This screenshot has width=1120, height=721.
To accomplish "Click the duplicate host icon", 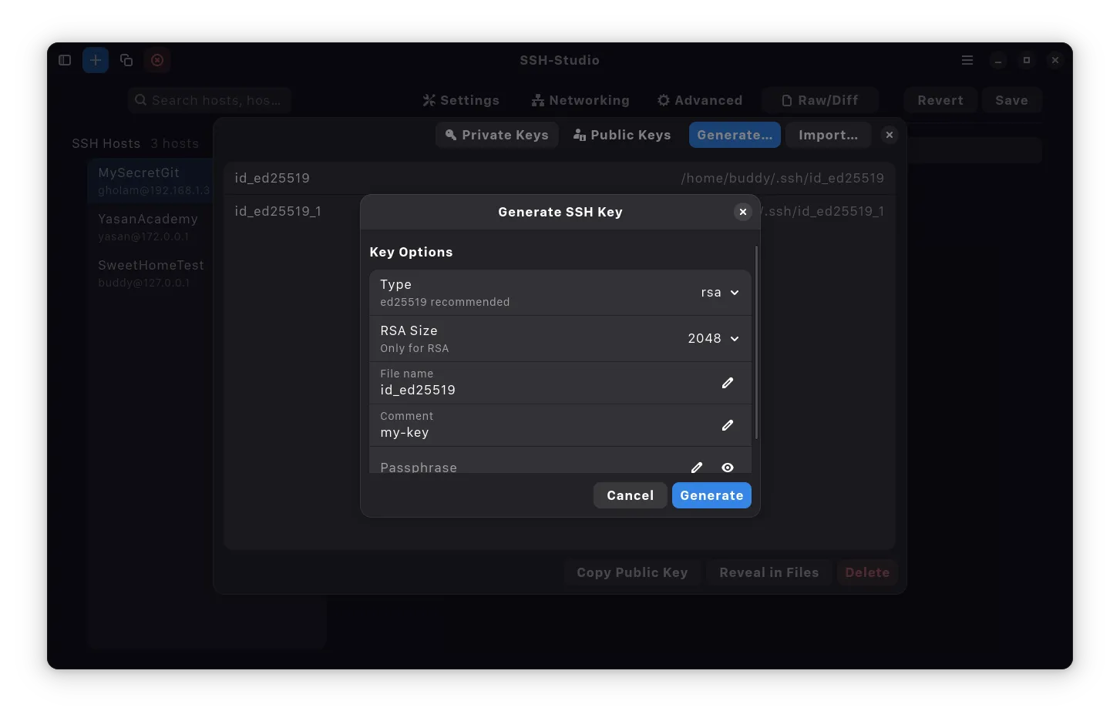I will click(126, 60).
